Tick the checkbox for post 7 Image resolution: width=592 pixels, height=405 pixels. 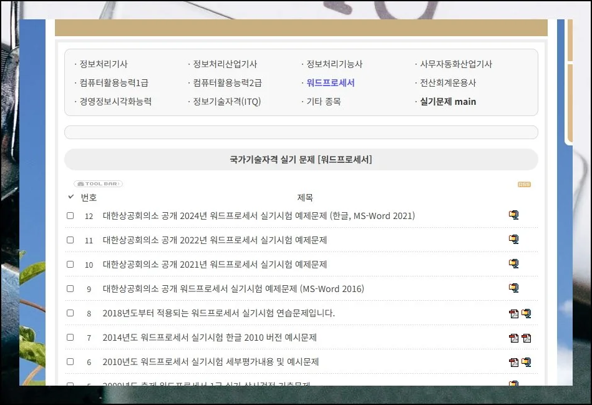(70, 338)
